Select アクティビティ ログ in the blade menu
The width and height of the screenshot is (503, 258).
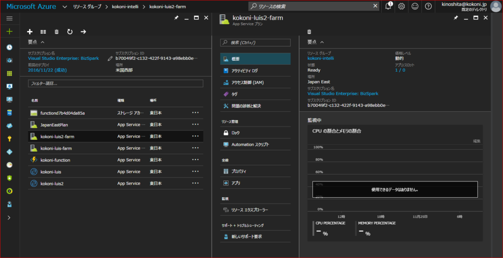pyautogui.click(x=245, y=70)
